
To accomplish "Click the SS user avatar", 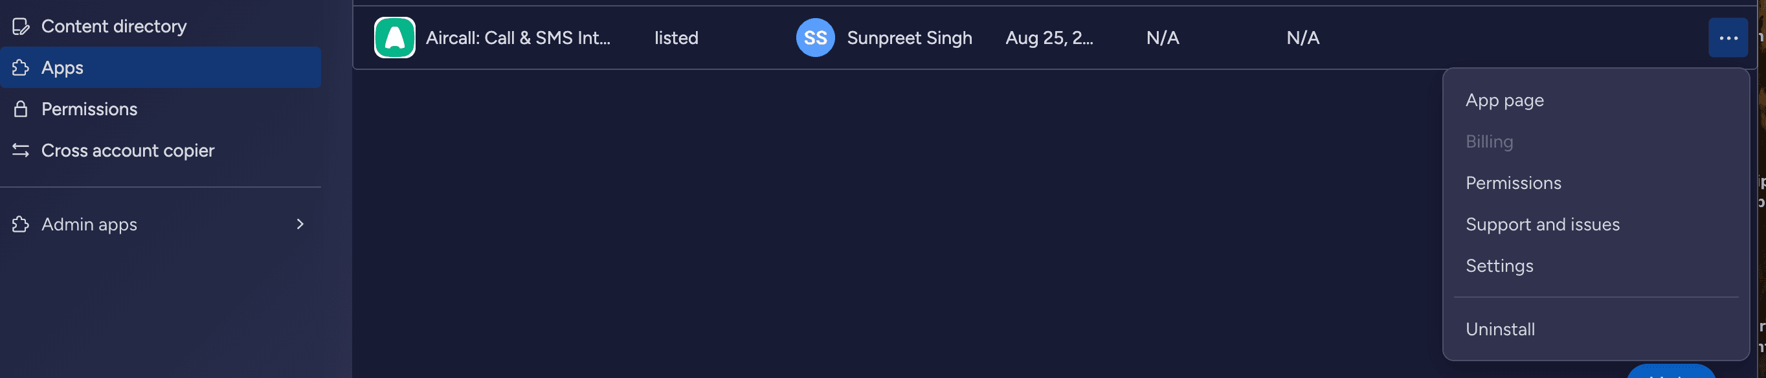I will 814,38.
